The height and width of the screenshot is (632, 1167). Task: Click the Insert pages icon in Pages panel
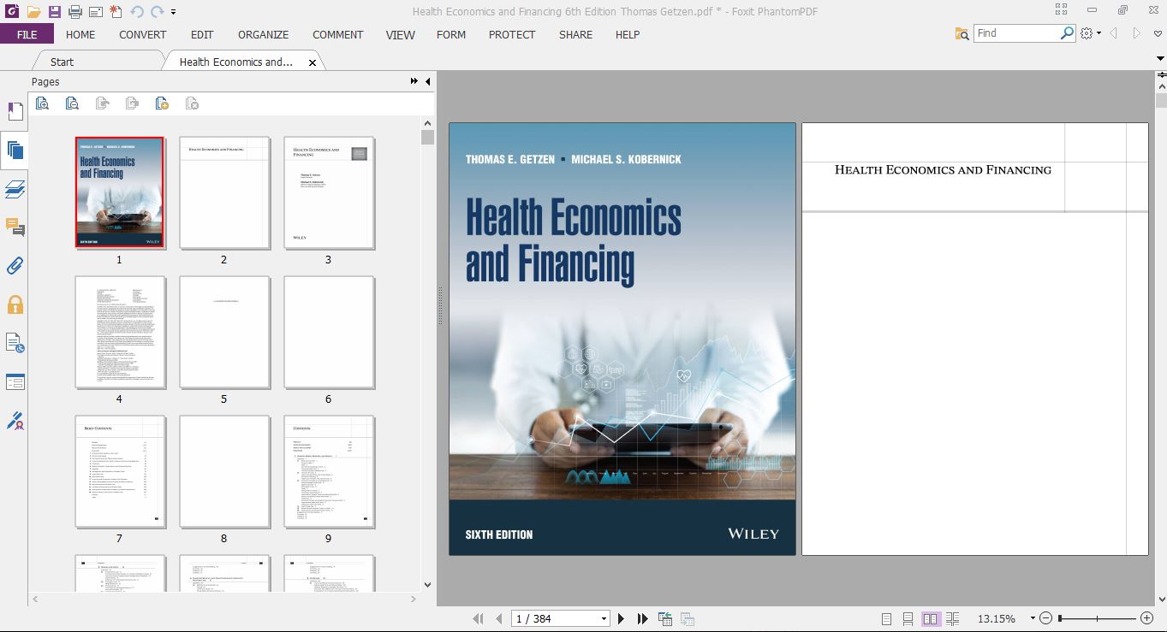[162, 103]
